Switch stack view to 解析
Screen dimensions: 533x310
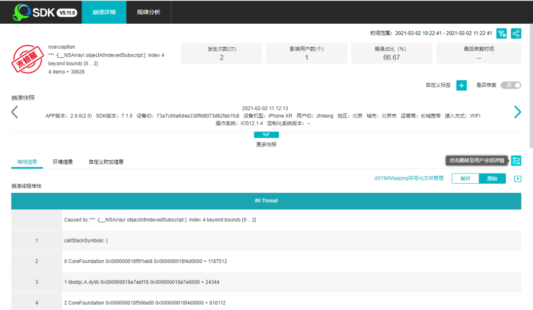(465, 178)
